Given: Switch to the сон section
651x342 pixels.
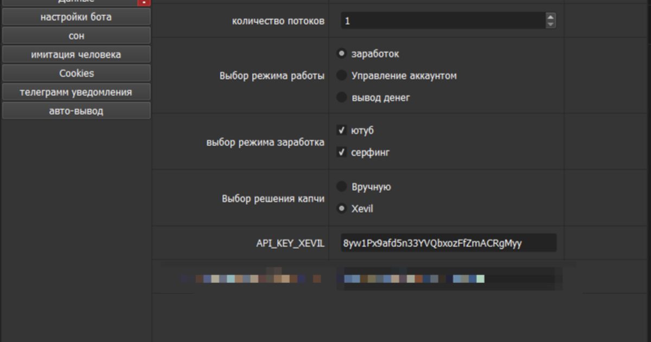Looking at the screenshot, I should [76, 36].
